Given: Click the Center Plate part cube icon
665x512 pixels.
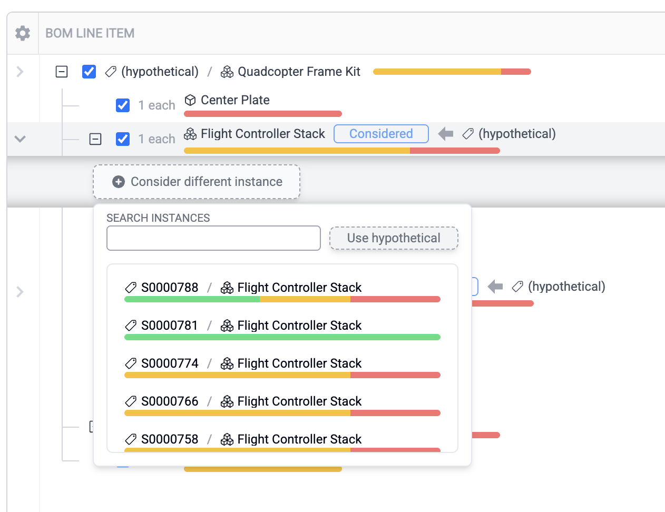Looking at the screenshot, I should pyautogui.click(x=190, y=100).
